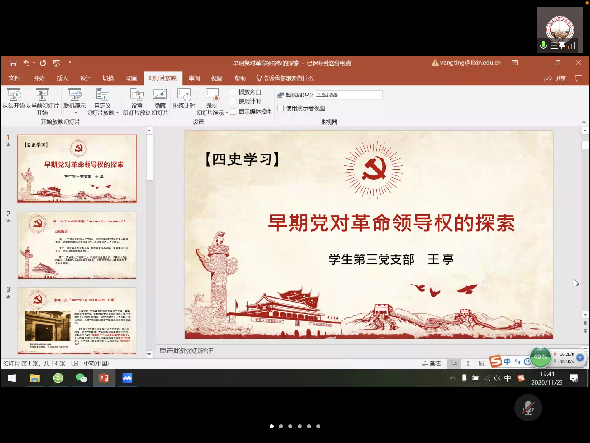Click the subtitle 学生第三党支部 王亭
This screenshot has height=443, width=590.
[391, 259]
